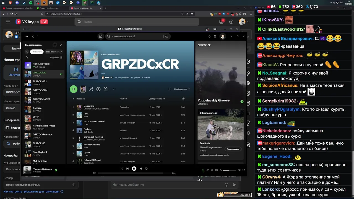Select the Плейлисты filter chip
354x199 pixels.
tap(37, 52)
